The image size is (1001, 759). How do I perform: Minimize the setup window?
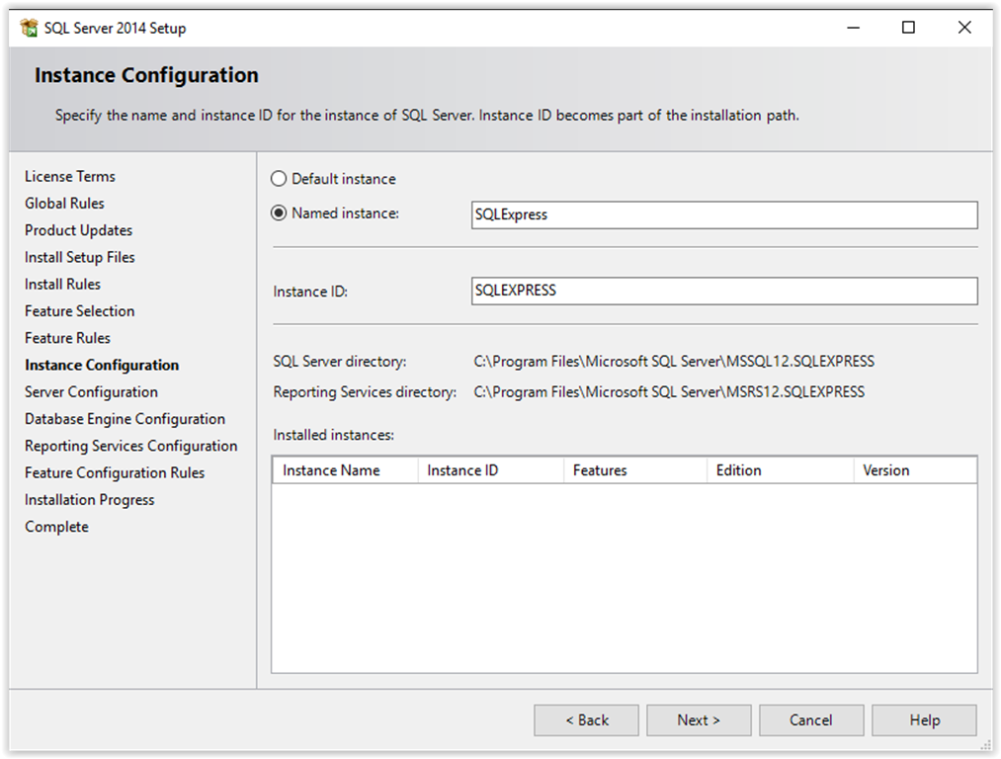pyautogui.click(x=853, y=28)
